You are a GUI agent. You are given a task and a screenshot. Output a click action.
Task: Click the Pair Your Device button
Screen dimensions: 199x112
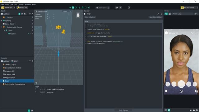189,8
